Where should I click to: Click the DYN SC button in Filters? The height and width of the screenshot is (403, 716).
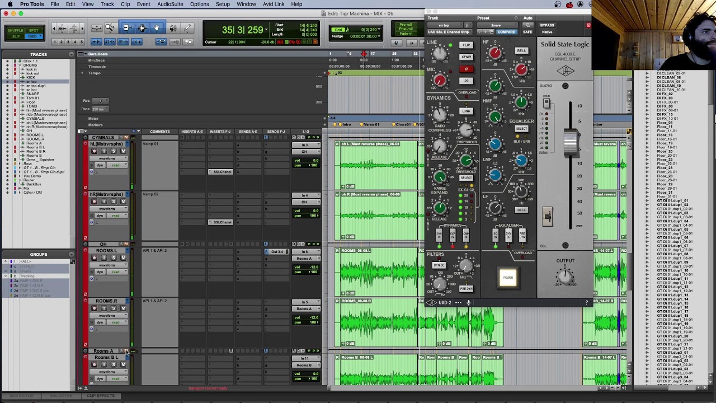pos(439,265)
